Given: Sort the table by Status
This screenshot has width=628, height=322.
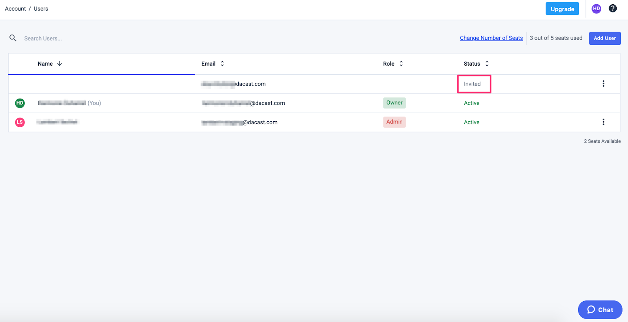Looking at the screenshot, I should (x=487, y=64).
